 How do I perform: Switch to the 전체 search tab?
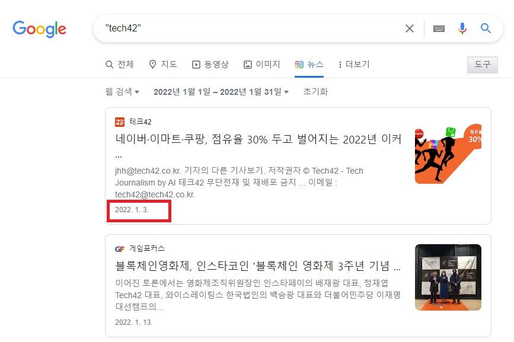(x=119, y=64)
